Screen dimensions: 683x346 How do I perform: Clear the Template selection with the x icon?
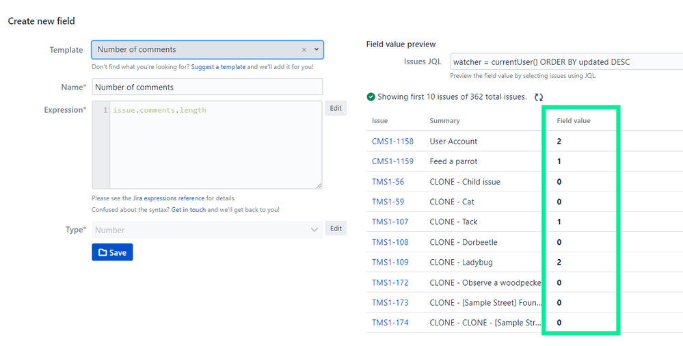pos(304,50)
